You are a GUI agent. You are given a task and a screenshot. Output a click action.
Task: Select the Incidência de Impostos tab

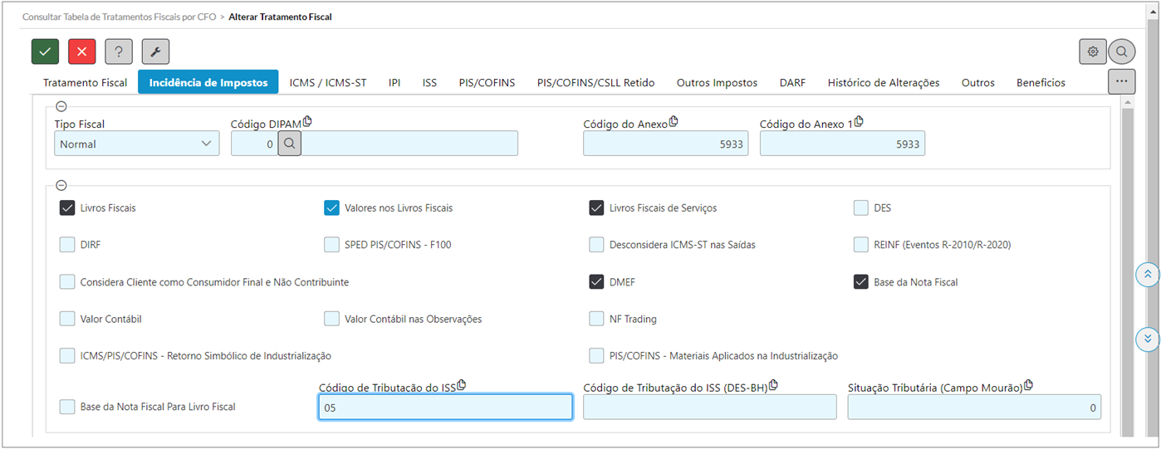208,82
